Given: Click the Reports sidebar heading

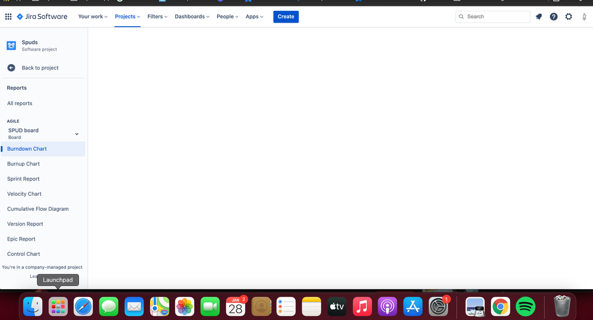Looking at the screenshot, I should coord(17,88).
